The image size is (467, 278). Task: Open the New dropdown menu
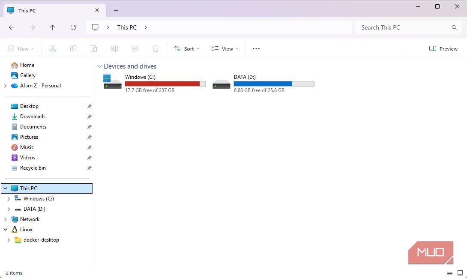[21, 48]
